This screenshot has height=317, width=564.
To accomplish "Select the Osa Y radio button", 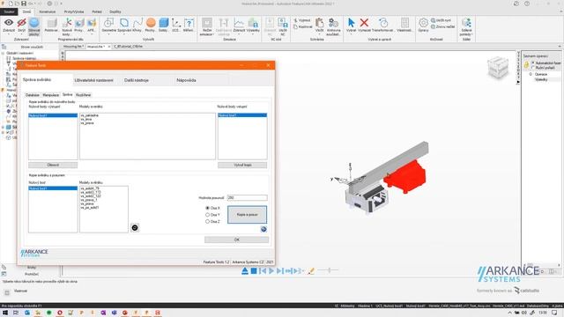I will pyautogui.click(x=207, y=215).
